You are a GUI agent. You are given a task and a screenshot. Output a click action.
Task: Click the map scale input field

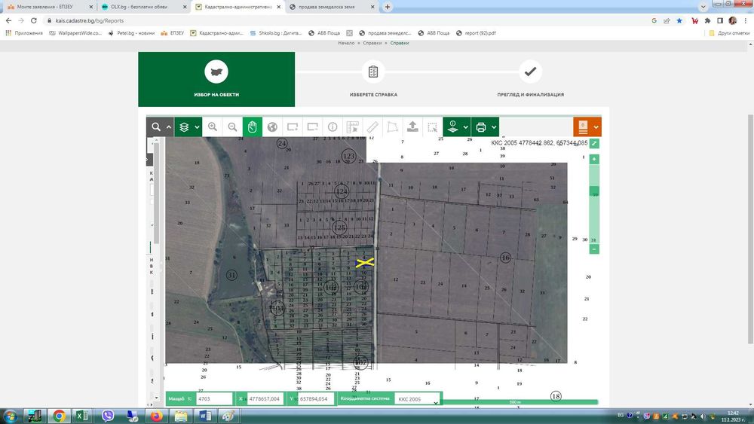click(214, 398)
